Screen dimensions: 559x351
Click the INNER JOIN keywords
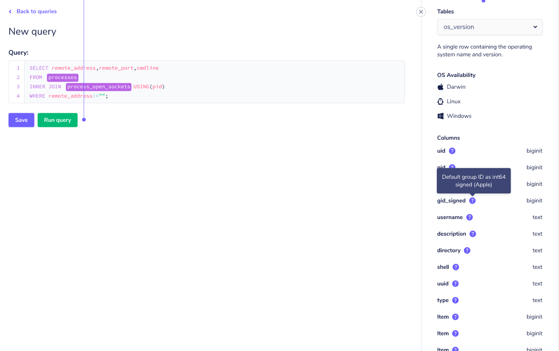click(45, 87)
